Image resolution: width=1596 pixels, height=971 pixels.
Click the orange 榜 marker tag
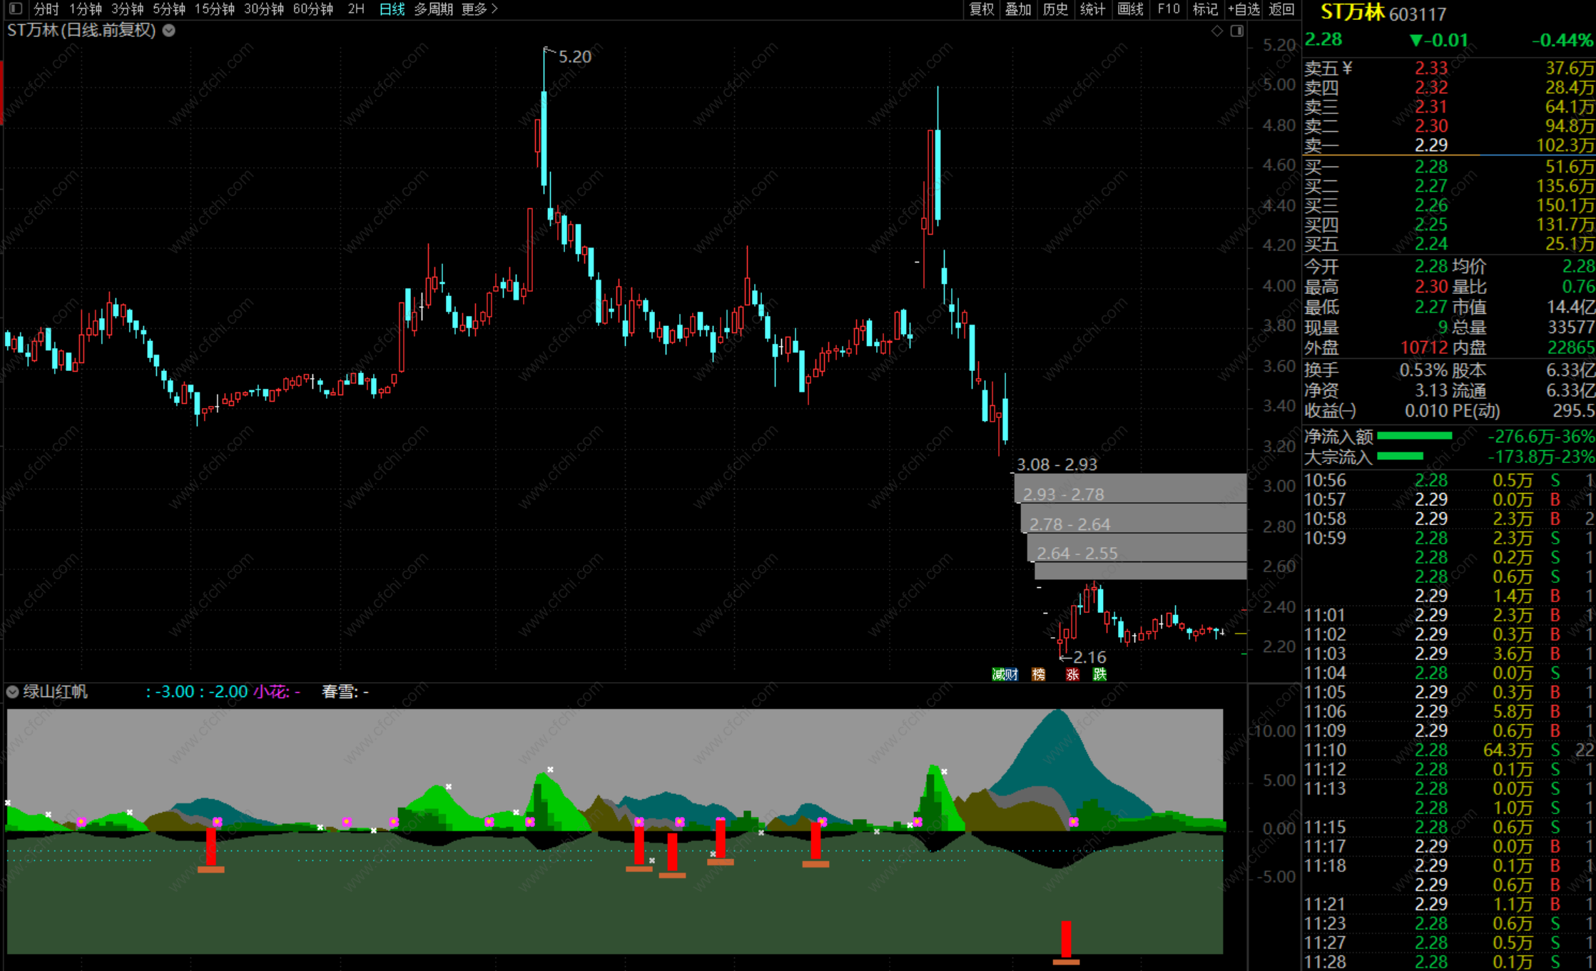pyautogui.click(x=1038, y=674)
